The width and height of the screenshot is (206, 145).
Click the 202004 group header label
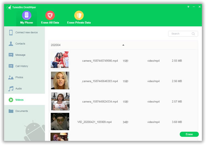coord(55,45)
